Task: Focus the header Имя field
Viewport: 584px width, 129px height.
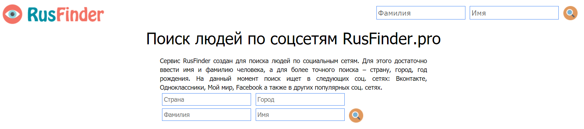Action: pos(514,13)
